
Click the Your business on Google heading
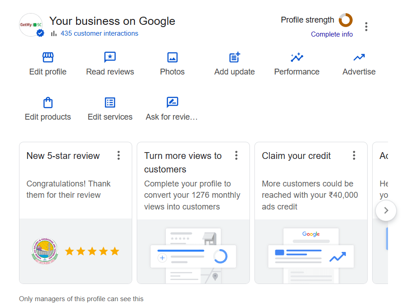112,21
